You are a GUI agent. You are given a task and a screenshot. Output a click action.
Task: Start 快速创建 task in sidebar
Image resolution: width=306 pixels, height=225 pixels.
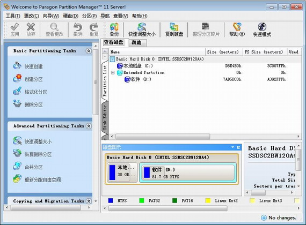click(x=28, y=66)
